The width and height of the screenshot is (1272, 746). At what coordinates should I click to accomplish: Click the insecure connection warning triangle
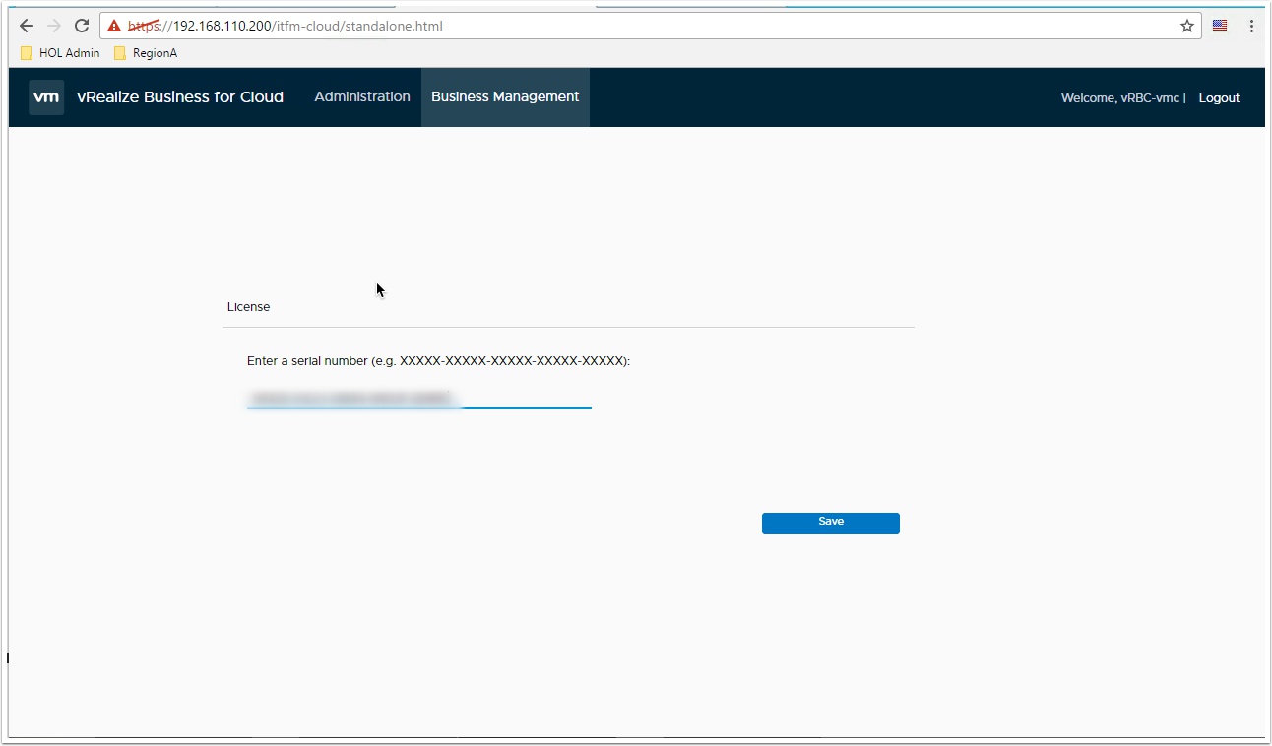[x=114, y=27]
